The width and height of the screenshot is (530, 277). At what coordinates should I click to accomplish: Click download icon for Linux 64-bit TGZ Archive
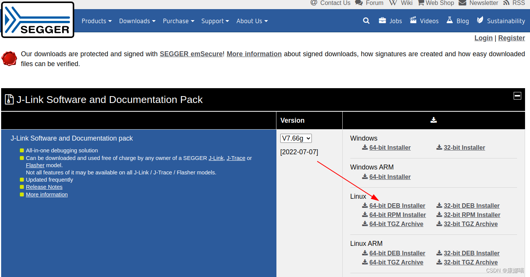click(365, 224)
